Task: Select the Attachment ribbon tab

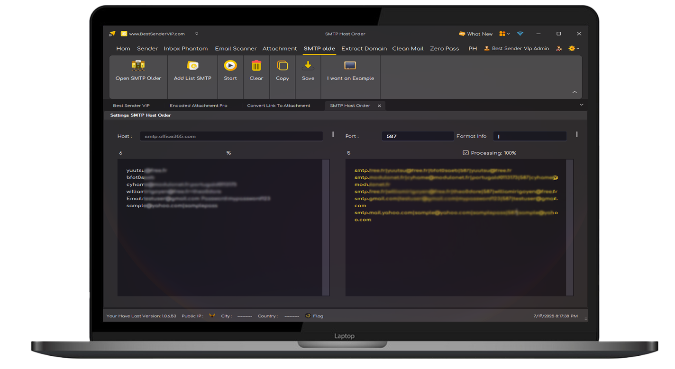Action: coord(280,48)
